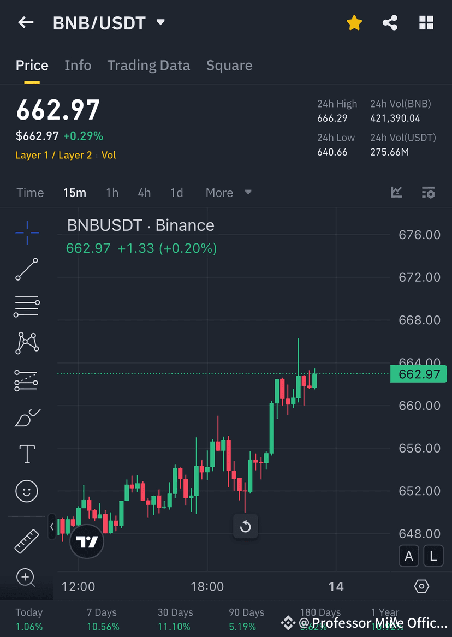
Task: Switch to the Trading Data tab
Action: point(148,65)
